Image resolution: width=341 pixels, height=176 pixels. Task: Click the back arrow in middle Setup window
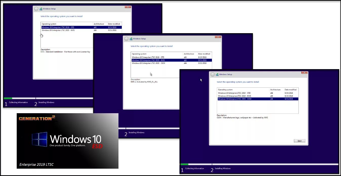(x=126, y=39)
